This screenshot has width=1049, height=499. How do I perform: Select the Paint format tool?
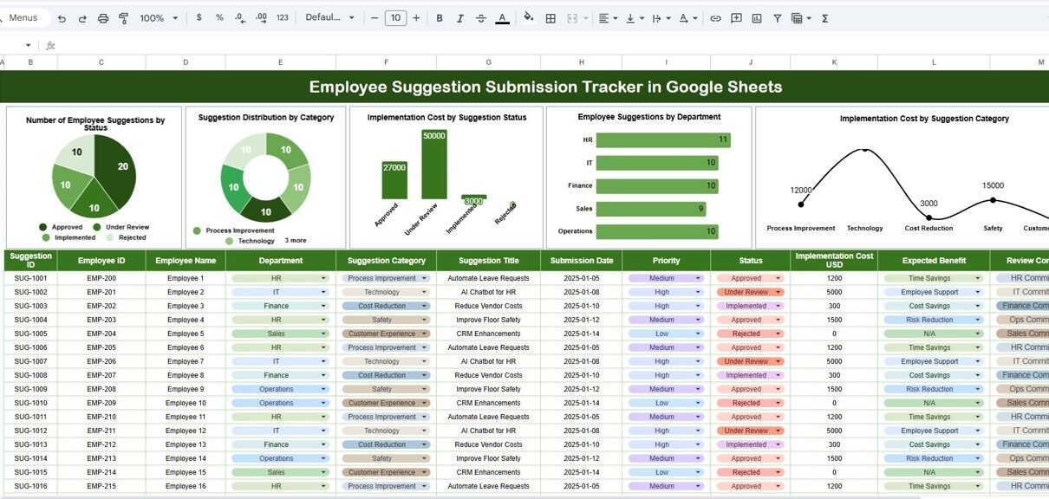123,18
